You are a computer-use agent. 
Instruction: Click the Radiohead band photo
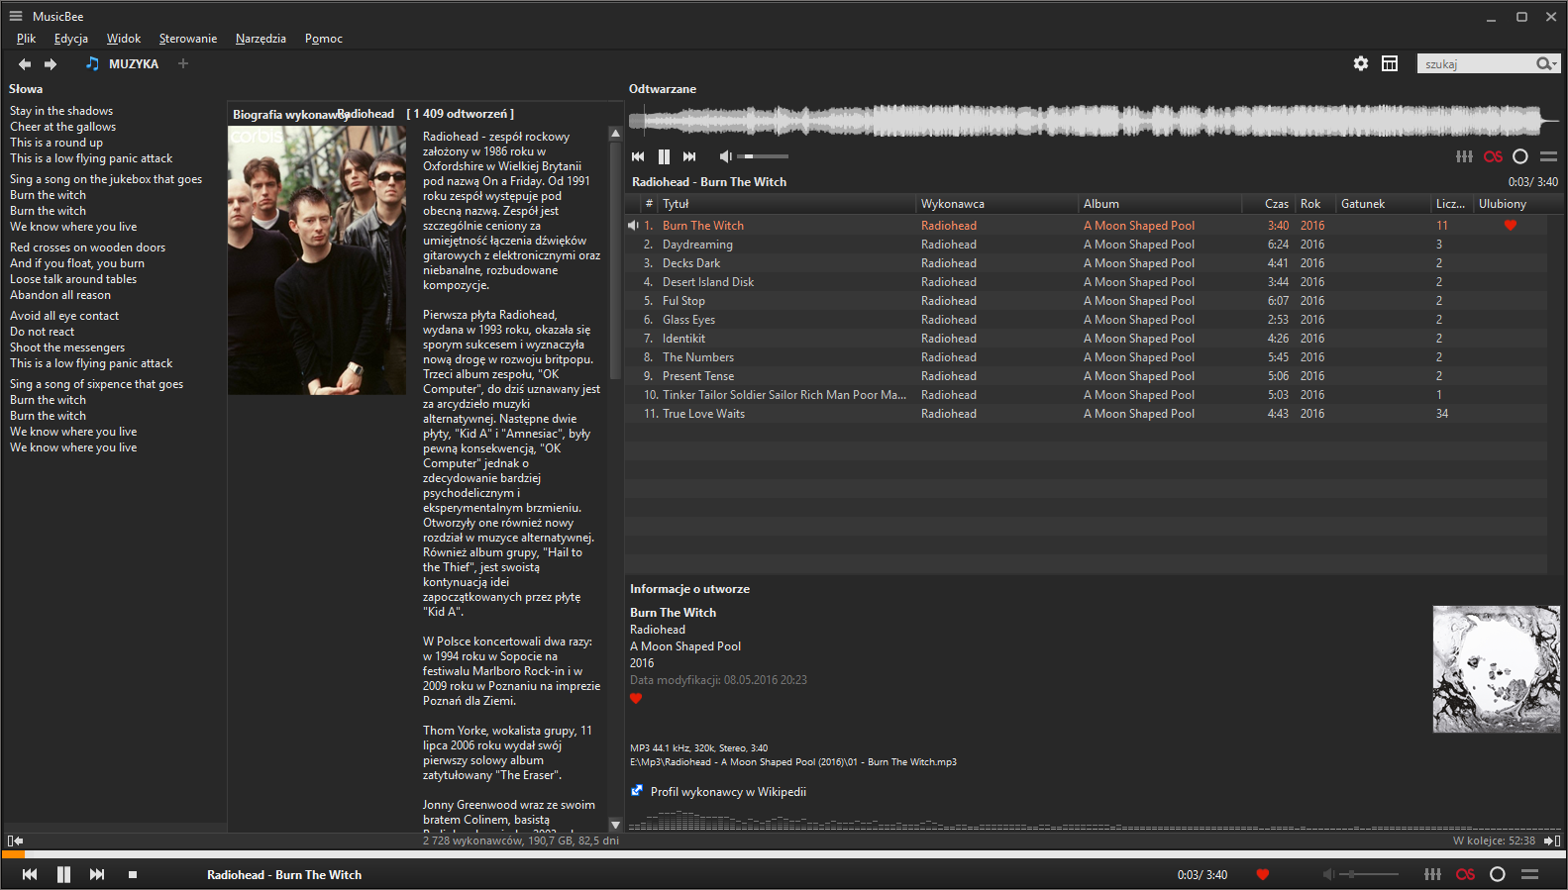click(x=317, y=260)
